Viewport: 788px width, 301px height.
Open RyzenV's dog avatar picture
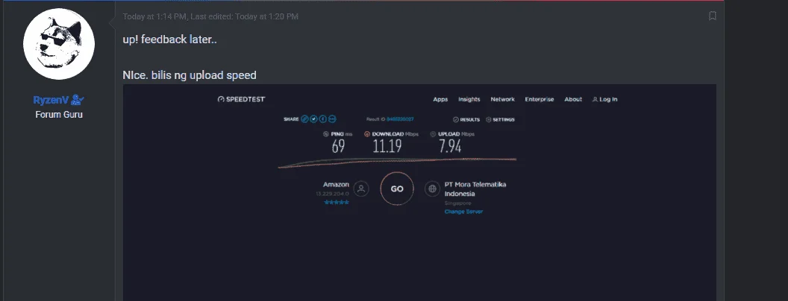pyautogui.click(x=59, y=44)
